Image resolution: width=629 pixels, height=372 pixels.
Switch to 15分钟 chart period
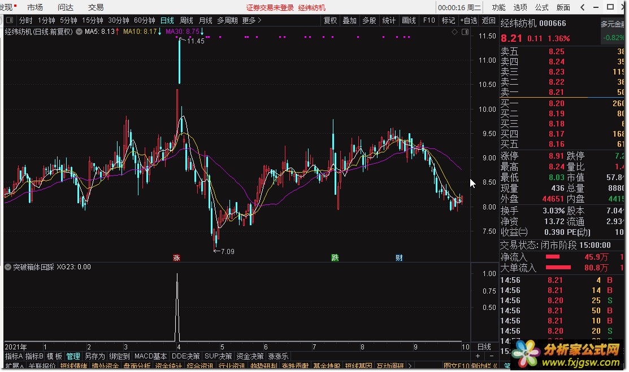(x=93, y=20)
